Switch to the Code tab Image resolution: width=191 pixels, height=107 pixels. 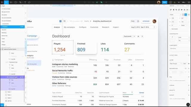pyautogui.click(x=188, y=6)
